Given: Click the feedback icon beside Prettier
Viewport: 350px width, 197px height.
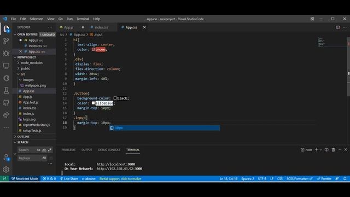Looking at the screenshot, I should click(x=337, y=178).
